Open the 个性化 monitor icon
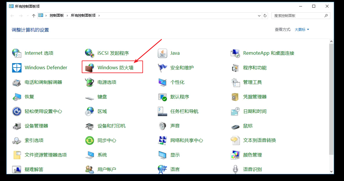Screen dimensions: 344x181 (x=162, y=82)
